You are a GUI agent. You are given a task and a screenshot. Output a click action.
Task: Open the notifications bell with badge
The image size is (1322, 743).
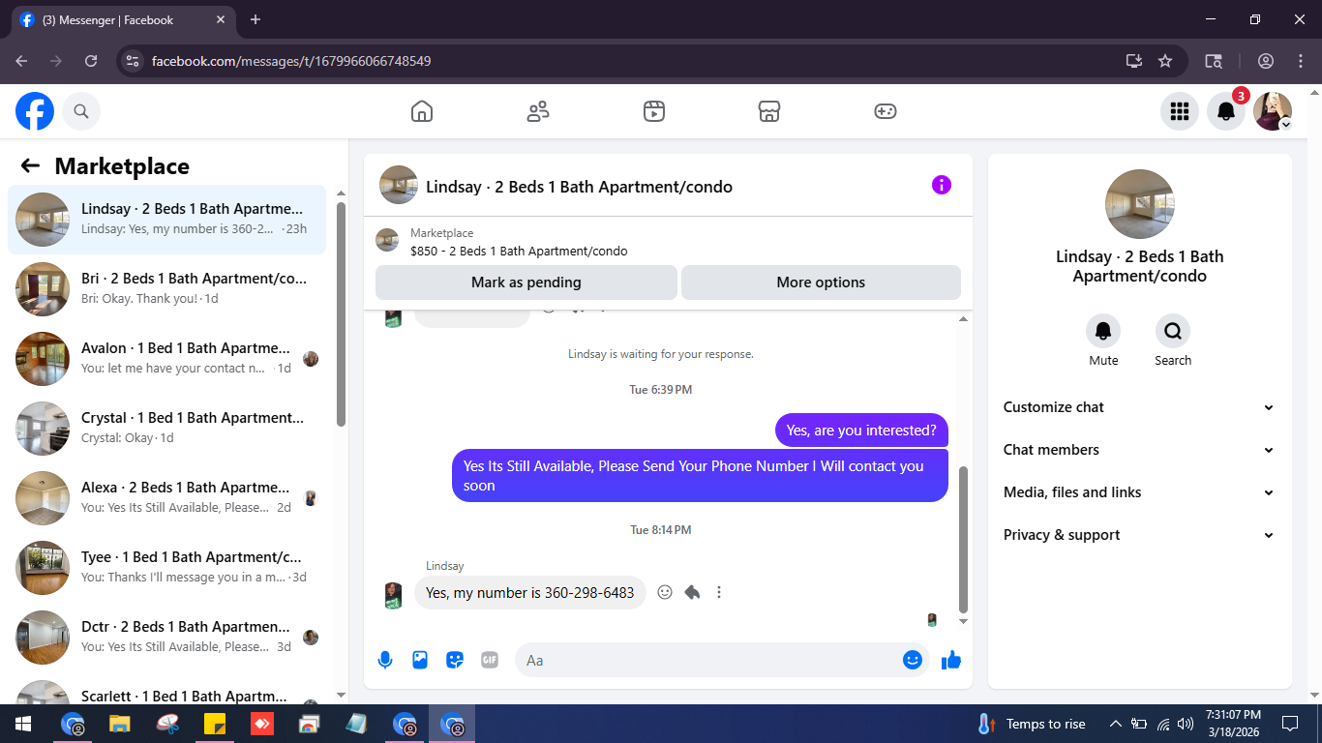point(1226,111)
